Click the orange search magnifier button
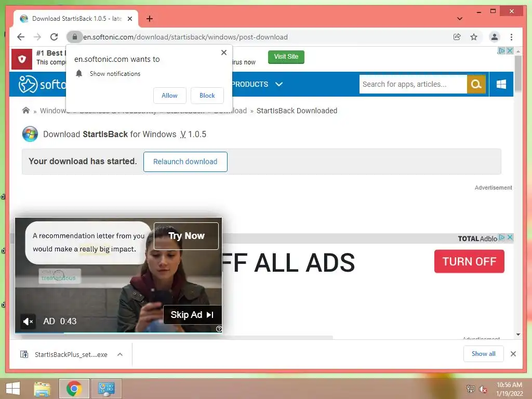 point(476,84)
